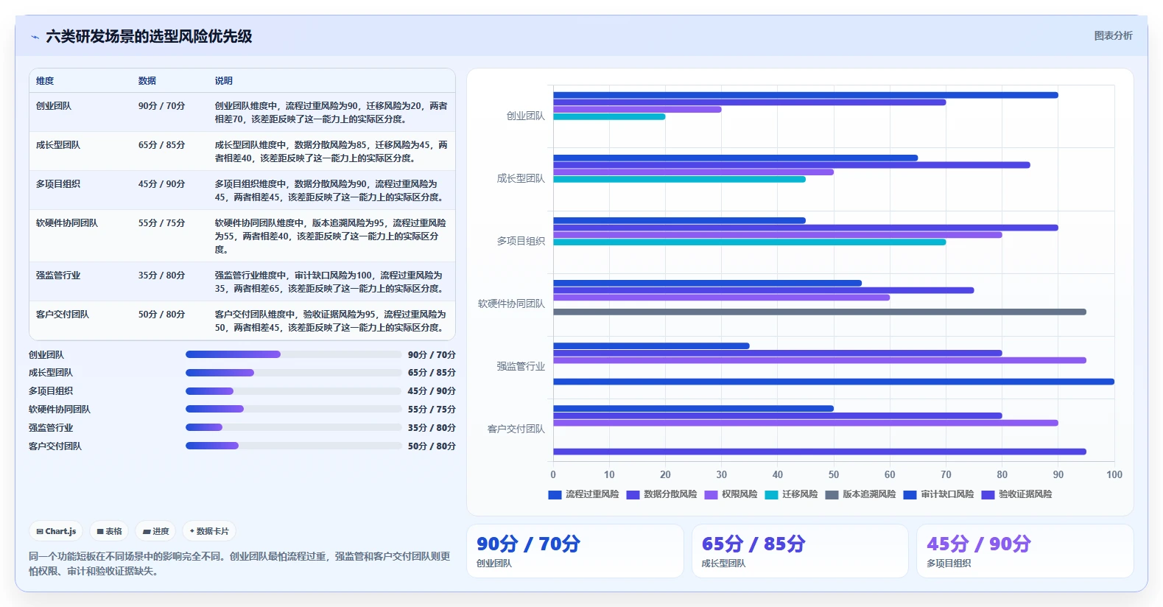This screenshot has height=607, width=1163.
Task: Click the description starting 强监管行业维度中
Action: 330,282
